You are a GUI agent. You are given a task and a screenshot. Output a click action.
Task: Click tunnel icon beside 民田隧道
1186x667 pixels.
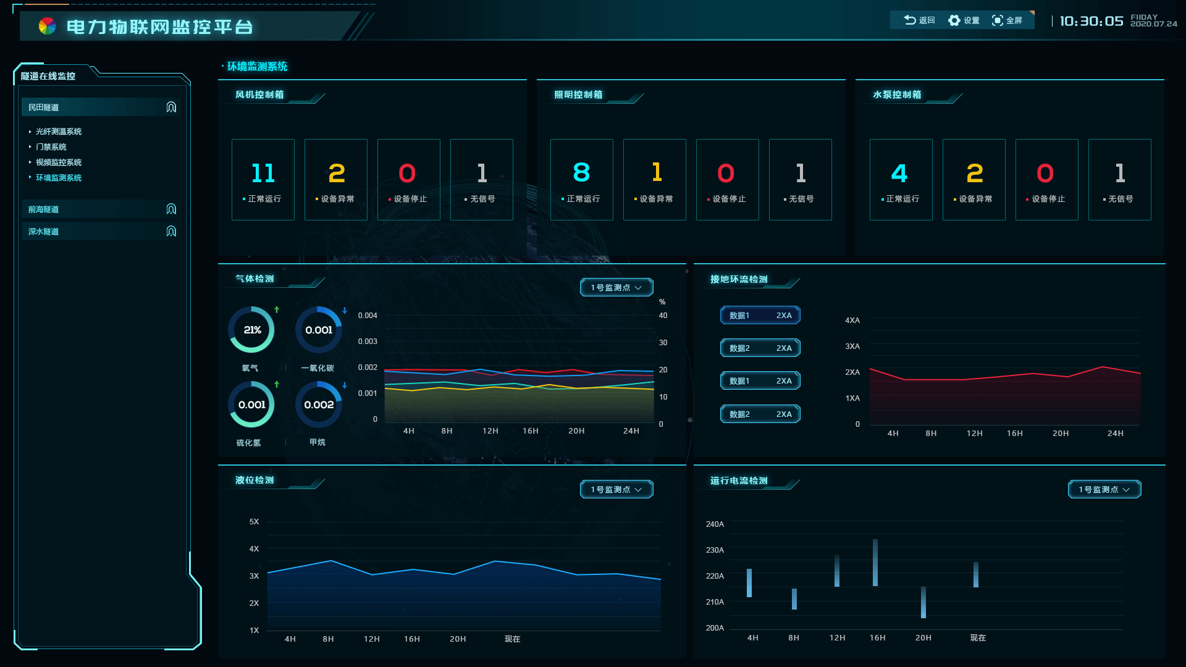coord(171,107)
